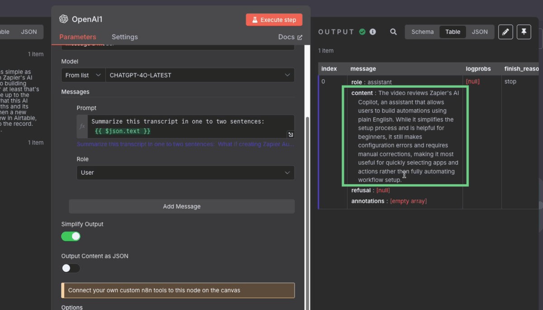Enable Output Content as JSON toggle

click(x=71, y=268)
